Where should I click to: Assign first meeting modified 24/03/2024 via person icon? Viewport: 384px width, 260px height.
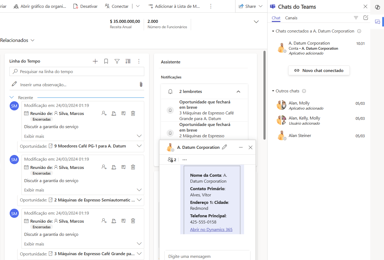[x=104, y=113]
